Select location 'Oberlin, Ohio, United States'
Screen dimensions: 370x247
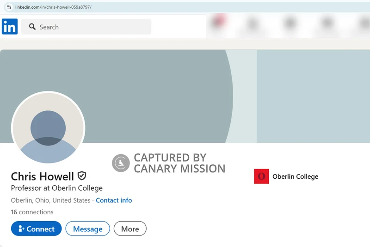[x=50, y=200]
